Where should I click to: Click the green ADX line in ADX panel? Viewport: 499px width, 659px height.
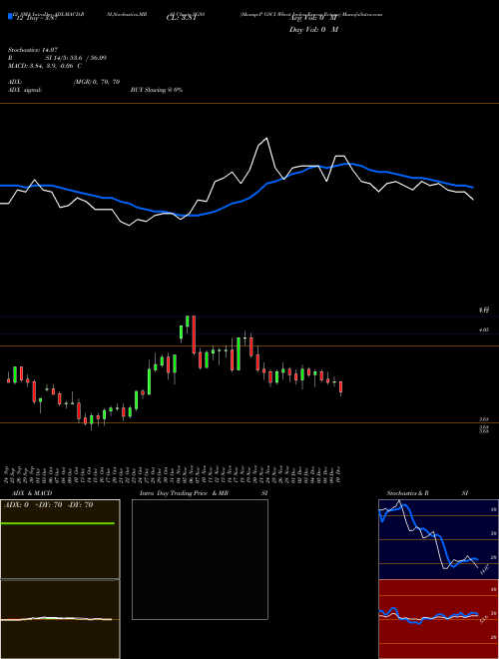58,523
